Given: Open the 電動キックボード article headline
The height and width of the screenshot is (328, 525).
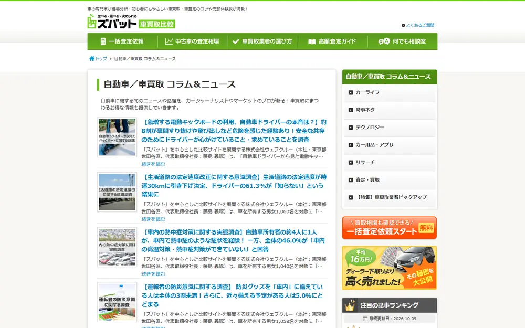Looking at the screenshot, I should tap(234, 131).
